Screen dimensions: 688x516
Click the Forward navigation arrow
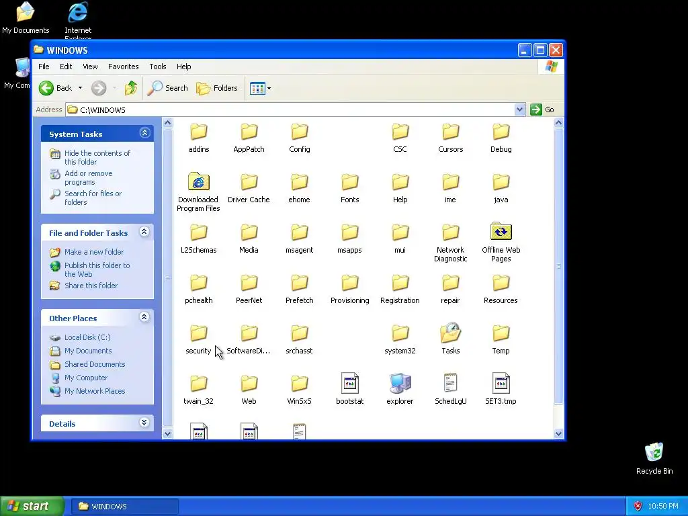point(99,88)
